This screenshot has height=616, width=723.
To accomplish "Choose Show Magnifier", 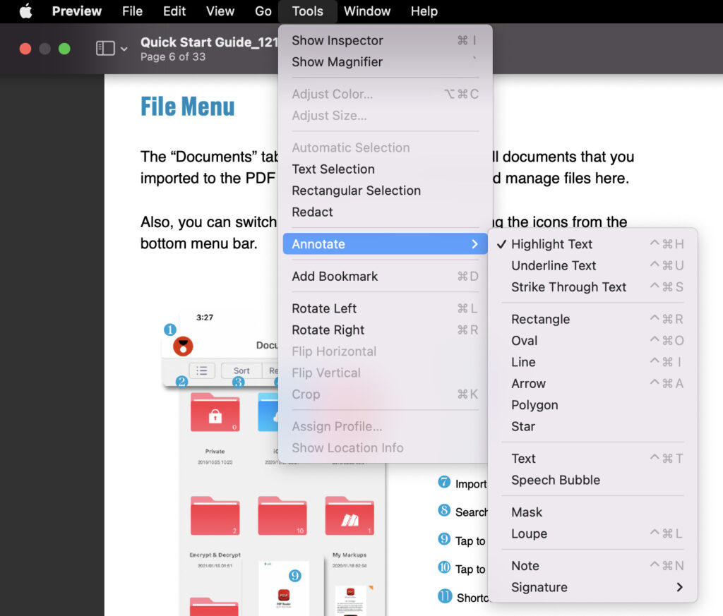I will click(x=385, y=61).
